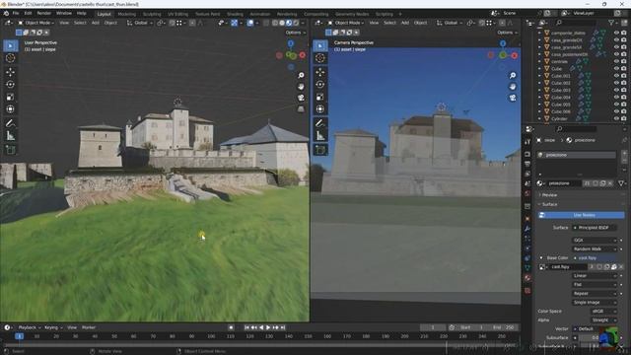
Task: Hide the Cylinder object with eye icon
Action: click(616, 118)
